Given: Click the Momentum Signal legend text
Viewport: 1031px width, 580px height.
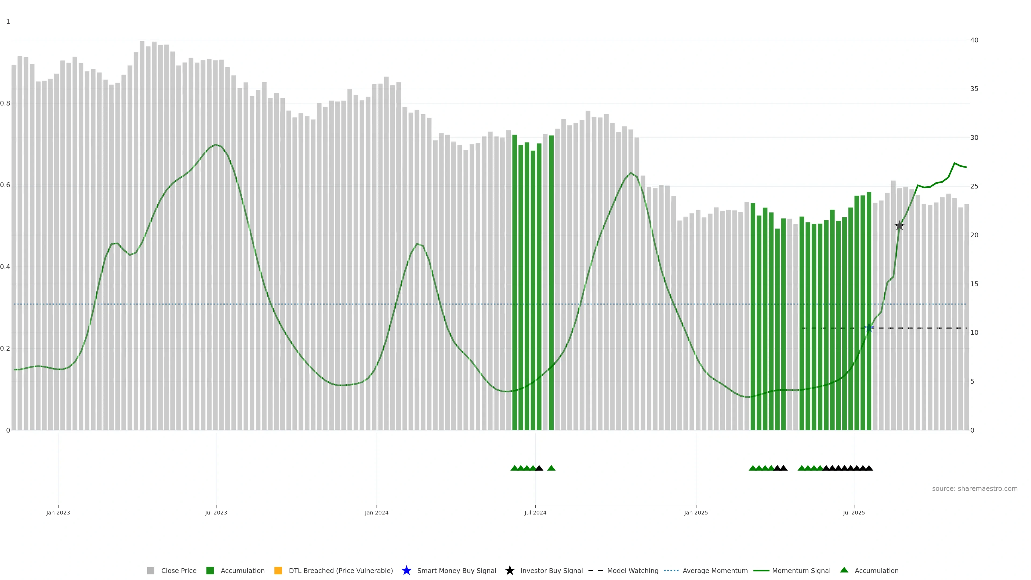Looking at the screenshot, I should (801, 570).
